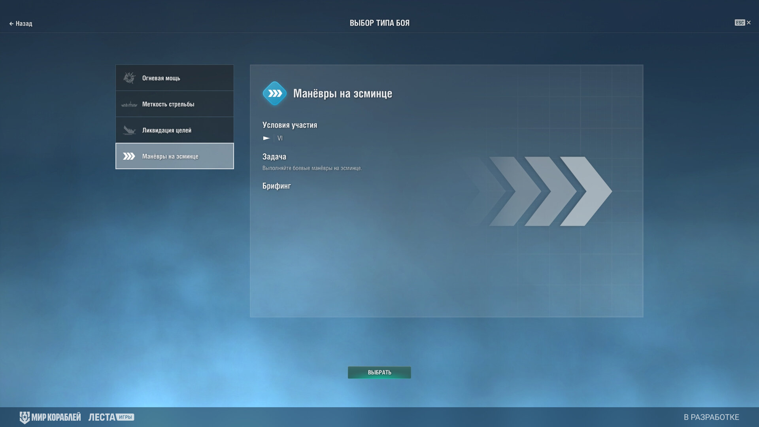Image resolution: width=759 pixels, height=427 pixels.
Task: Select the Огневая мощь battle type
Action: (175, 78)
